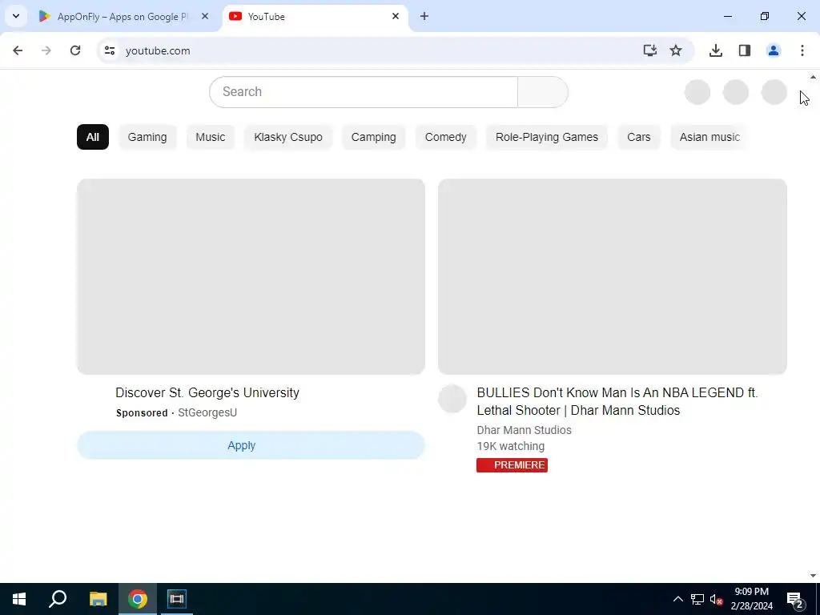
Task: Reload the YouTube page
Action: (75, 50)
